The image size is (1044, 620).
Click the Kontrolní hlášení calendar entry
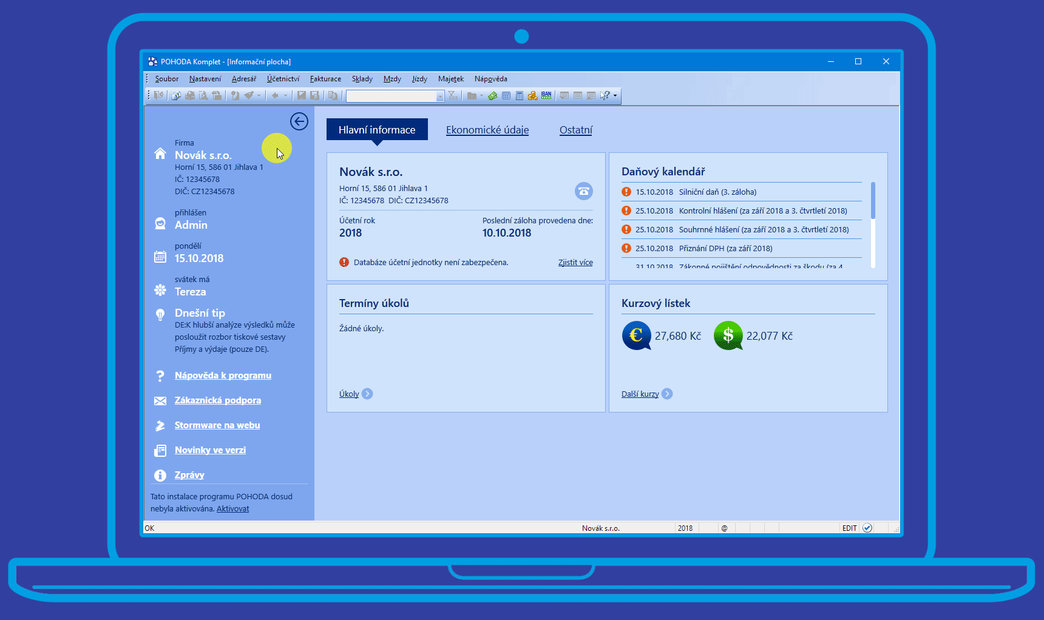[742, 211]
